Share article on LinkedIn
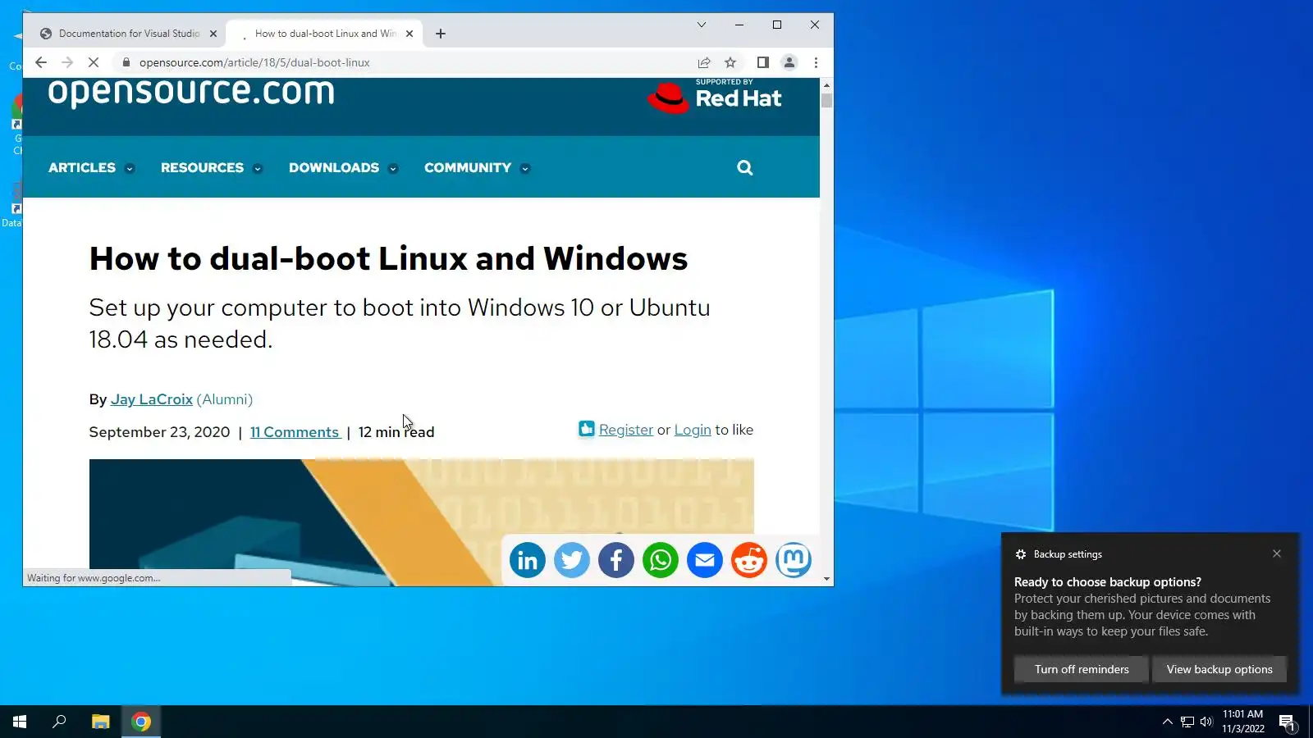Viewport: 1313px width, 738px height. (x=528, y=561)
